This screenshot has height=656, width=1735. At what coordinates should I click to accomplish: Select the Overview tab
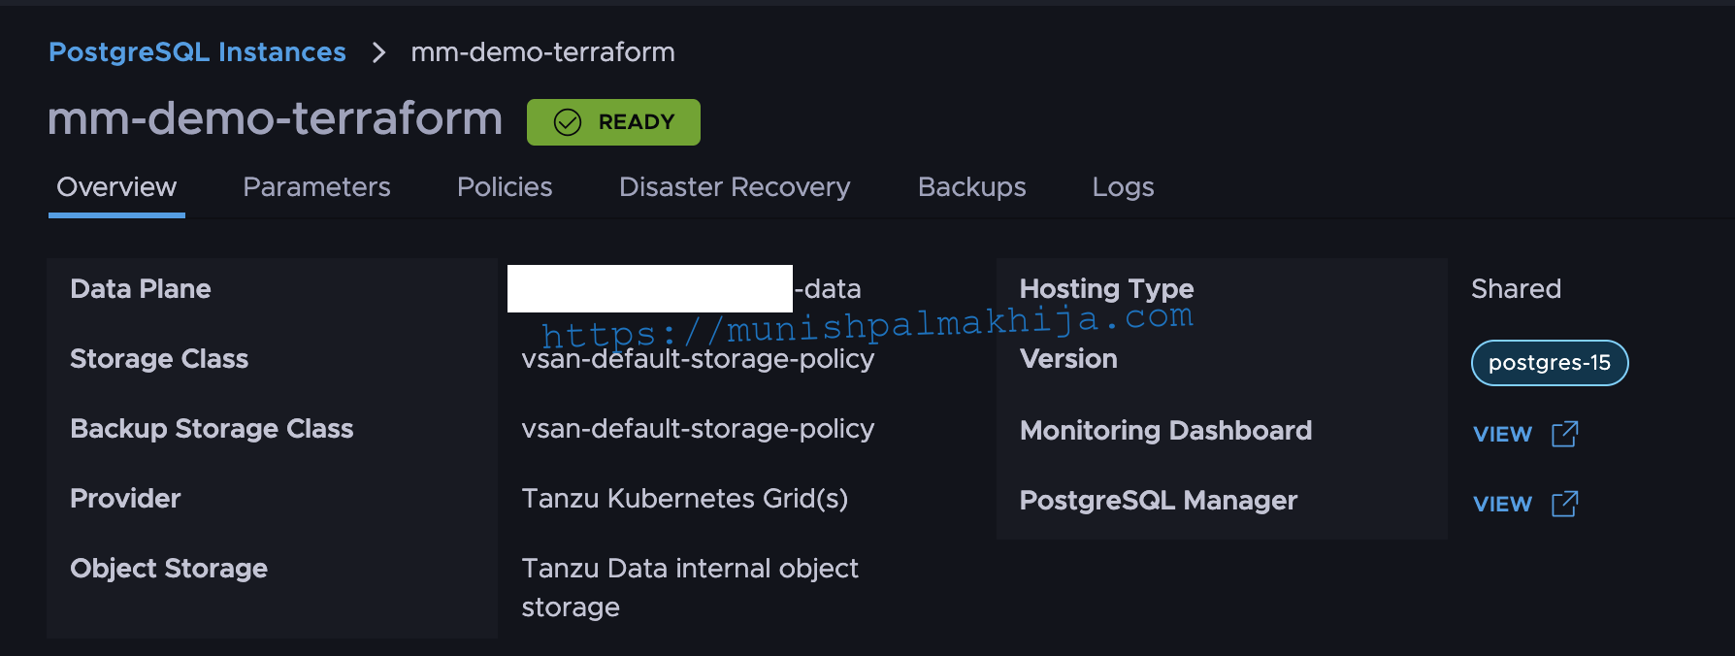pos(116,187)
